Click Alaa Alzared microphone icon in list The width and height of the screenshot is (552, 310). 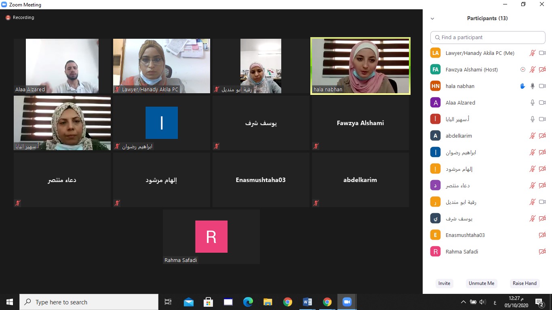533,103
